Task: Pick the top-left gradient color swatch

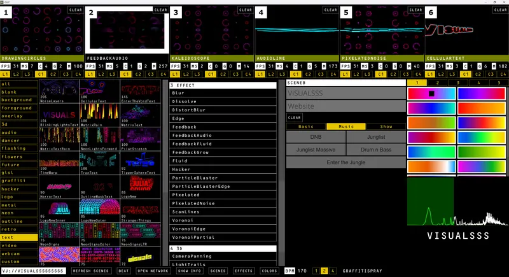Action: 431,94
